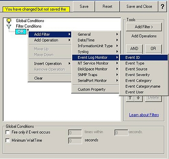Click the Minimum WaitTime seconds field
This screenshot has height=159, width=169.
(x=75, y=141)
